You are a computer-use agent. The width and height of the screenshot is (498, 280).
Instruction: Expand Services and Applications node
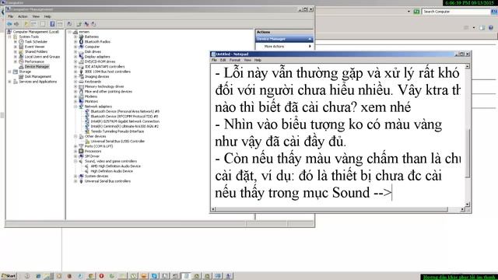click(9, 82)
